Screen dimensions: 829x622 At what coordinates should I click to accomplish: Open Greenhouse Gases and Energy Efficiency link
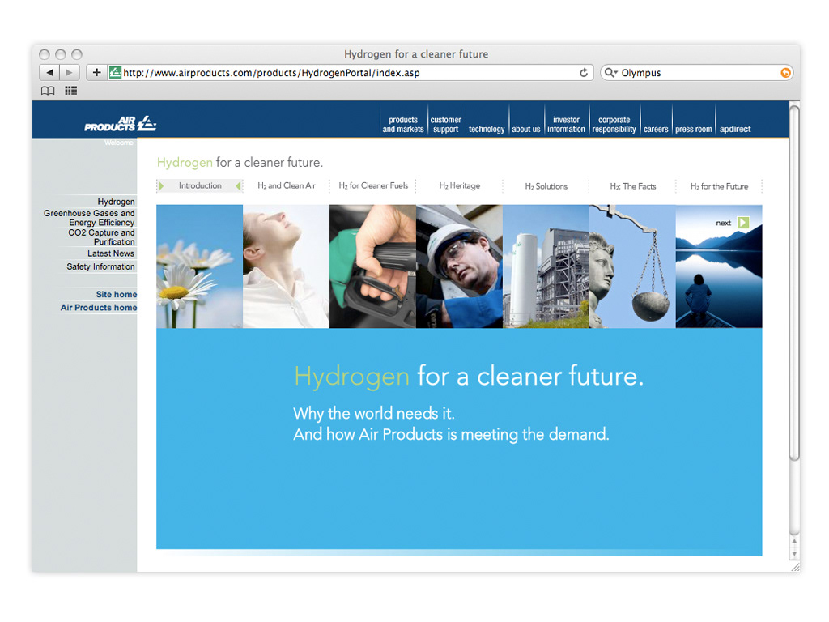pos(89,218)
